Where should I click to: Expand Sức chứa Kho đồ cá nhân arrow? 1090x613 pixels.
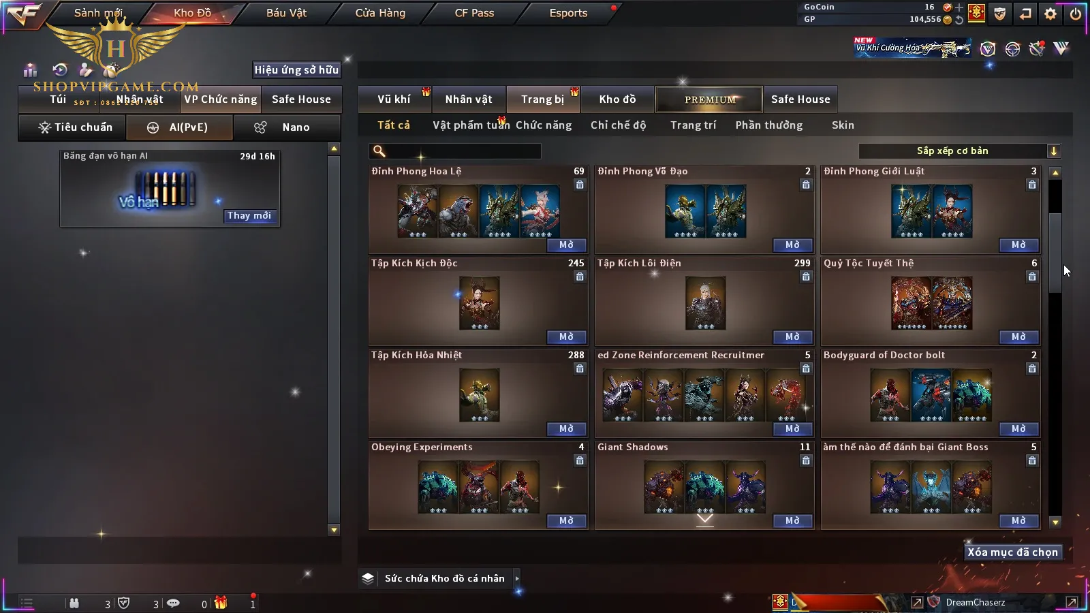(x=517, y=578)
